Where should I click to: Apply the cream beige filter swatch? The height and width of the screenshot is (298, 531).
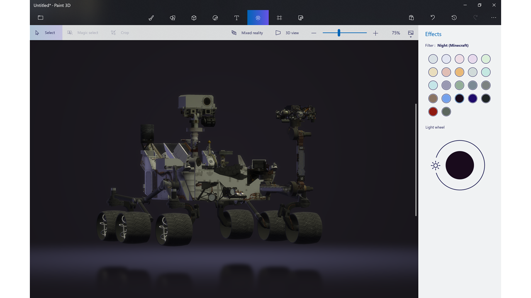(433, 72)
